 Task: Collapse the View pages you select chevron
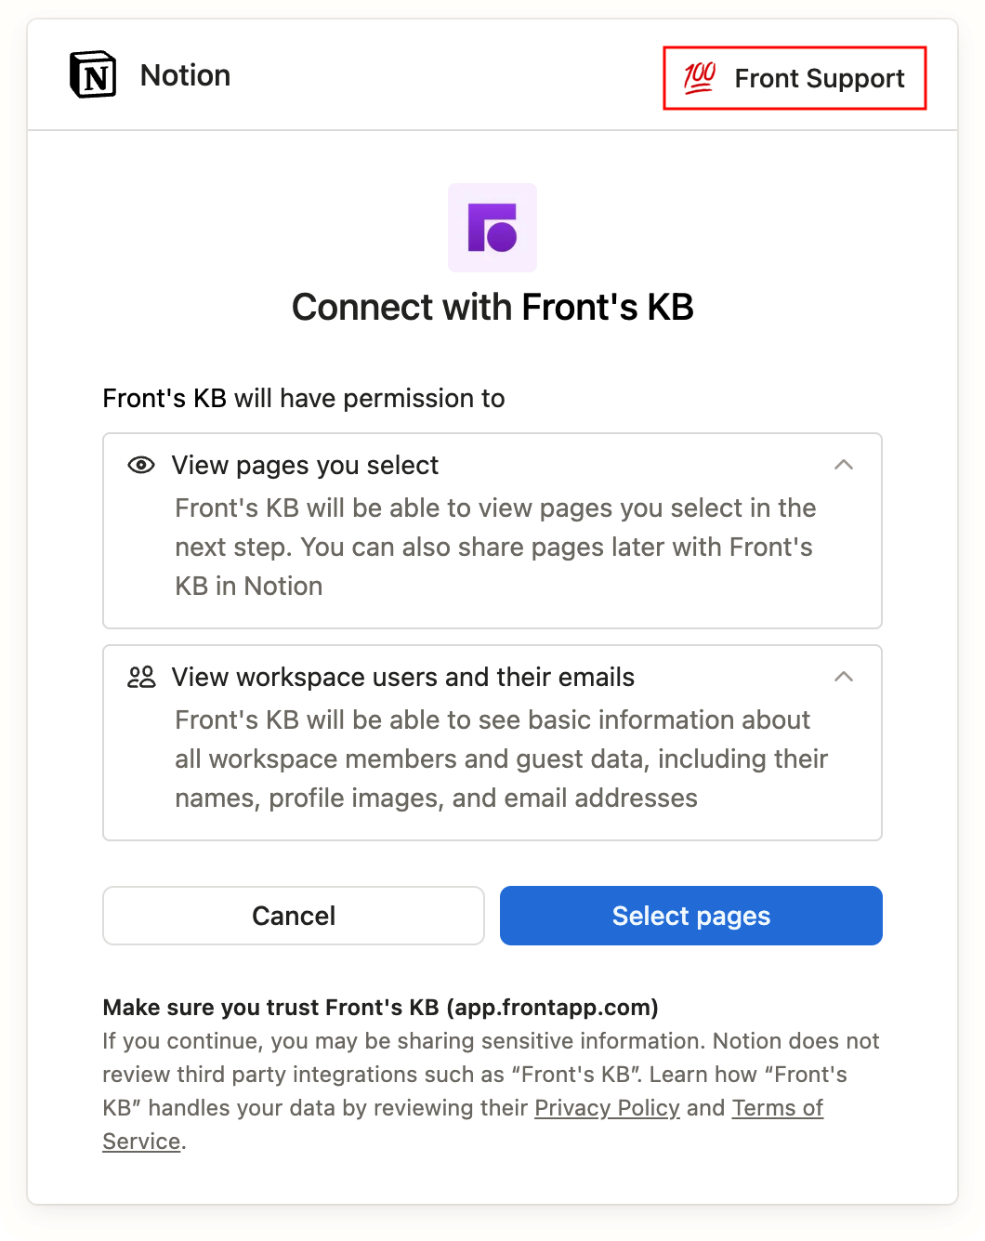(x=844, y=465)
